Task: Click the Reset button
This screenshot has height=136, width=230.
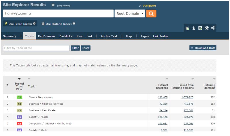Action: (86, 48)
